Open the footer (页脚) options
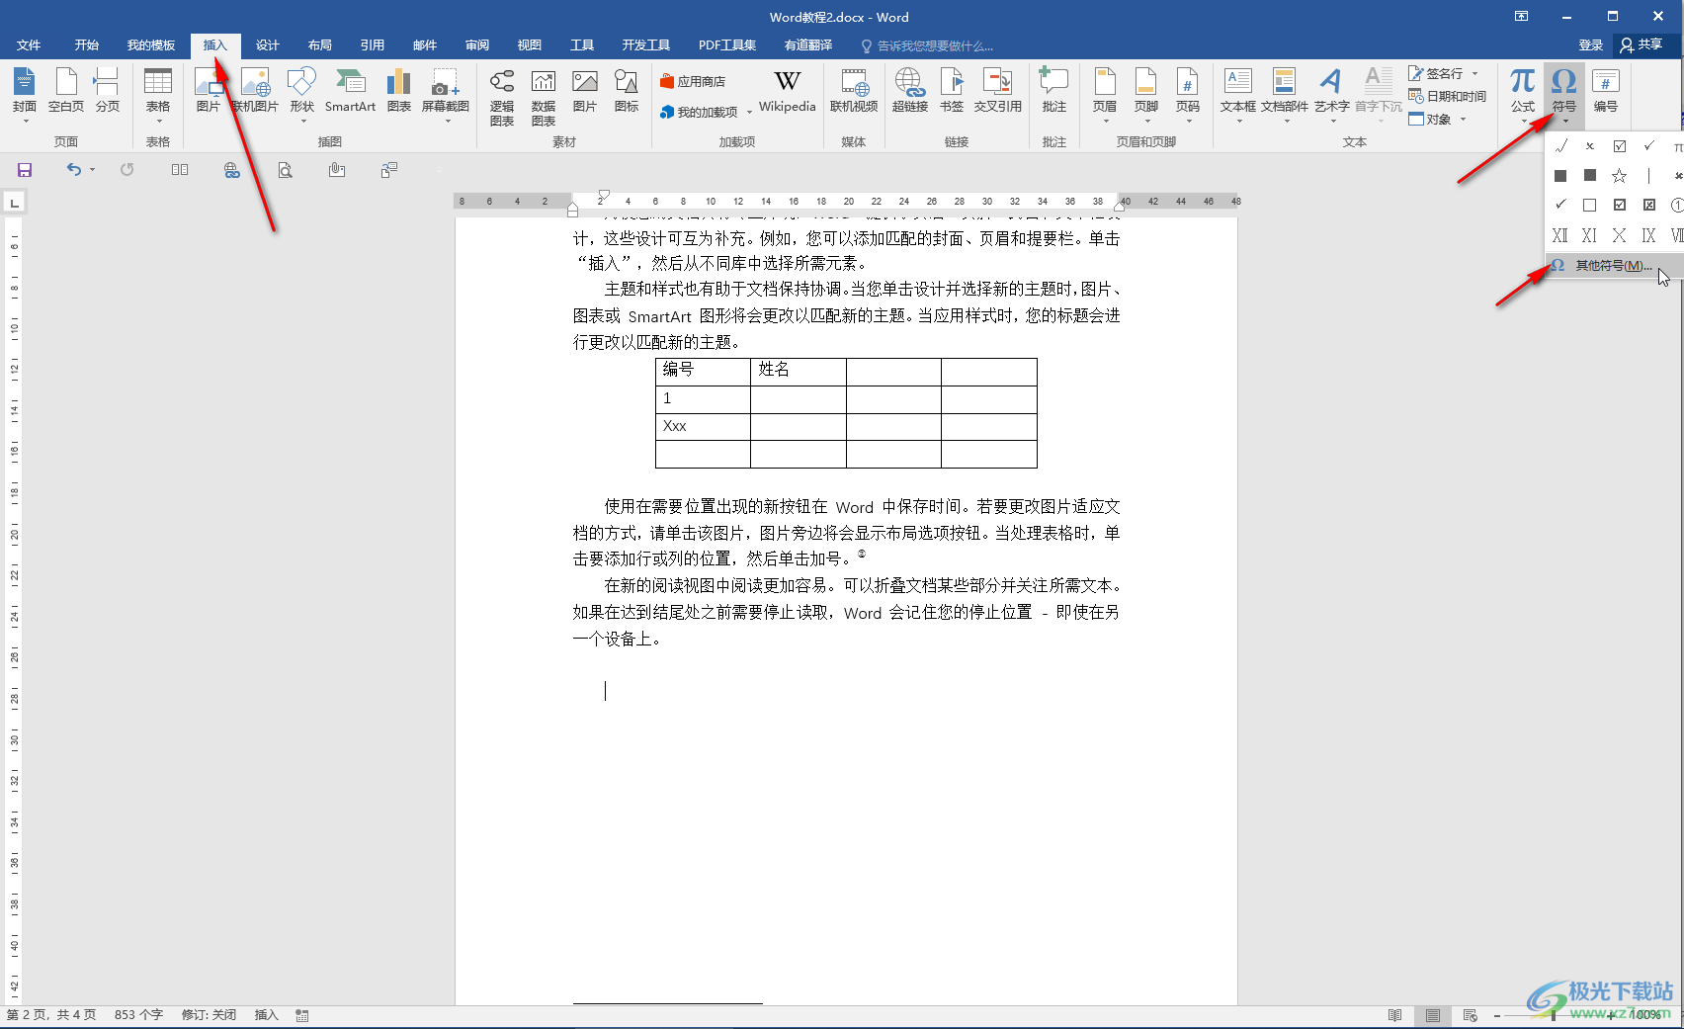This screenshot has width=1684, height=1029. (x=1146, y=94)
